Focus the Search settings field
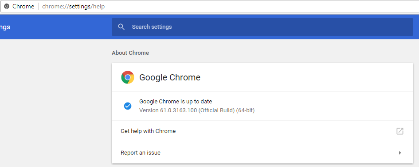The width and height of the screenshot is (419, 167). 262,27
